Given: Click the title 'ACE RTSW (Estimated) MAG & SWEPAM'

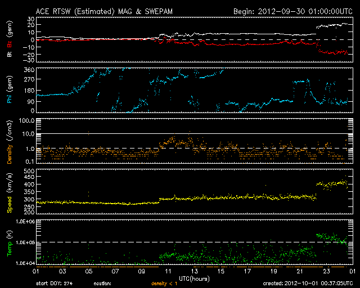Looking at the screenshot, I should (x=104, y=11).
